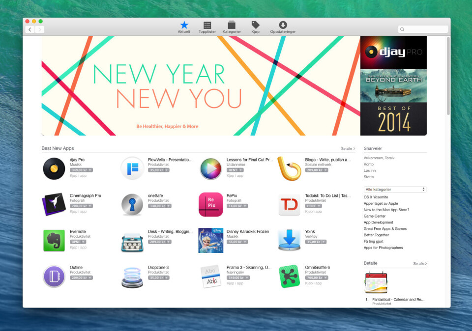Viewport: 472px width, 331px height.
Task: Switch to the Aktuelt tab
Action: 184,27
